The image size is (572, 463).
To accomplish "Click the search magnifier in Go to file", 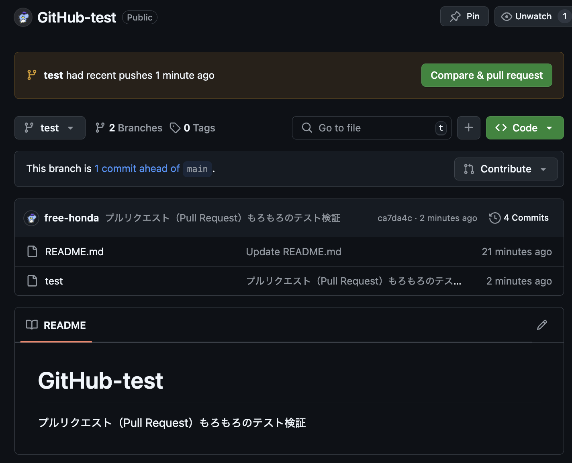I will click(x=306, y=127).
